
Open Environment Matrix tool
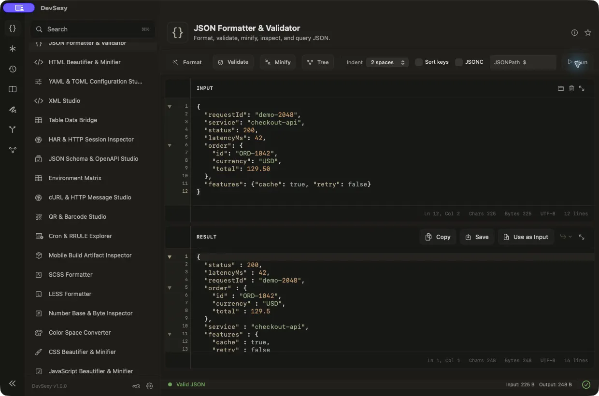point(93,178)
